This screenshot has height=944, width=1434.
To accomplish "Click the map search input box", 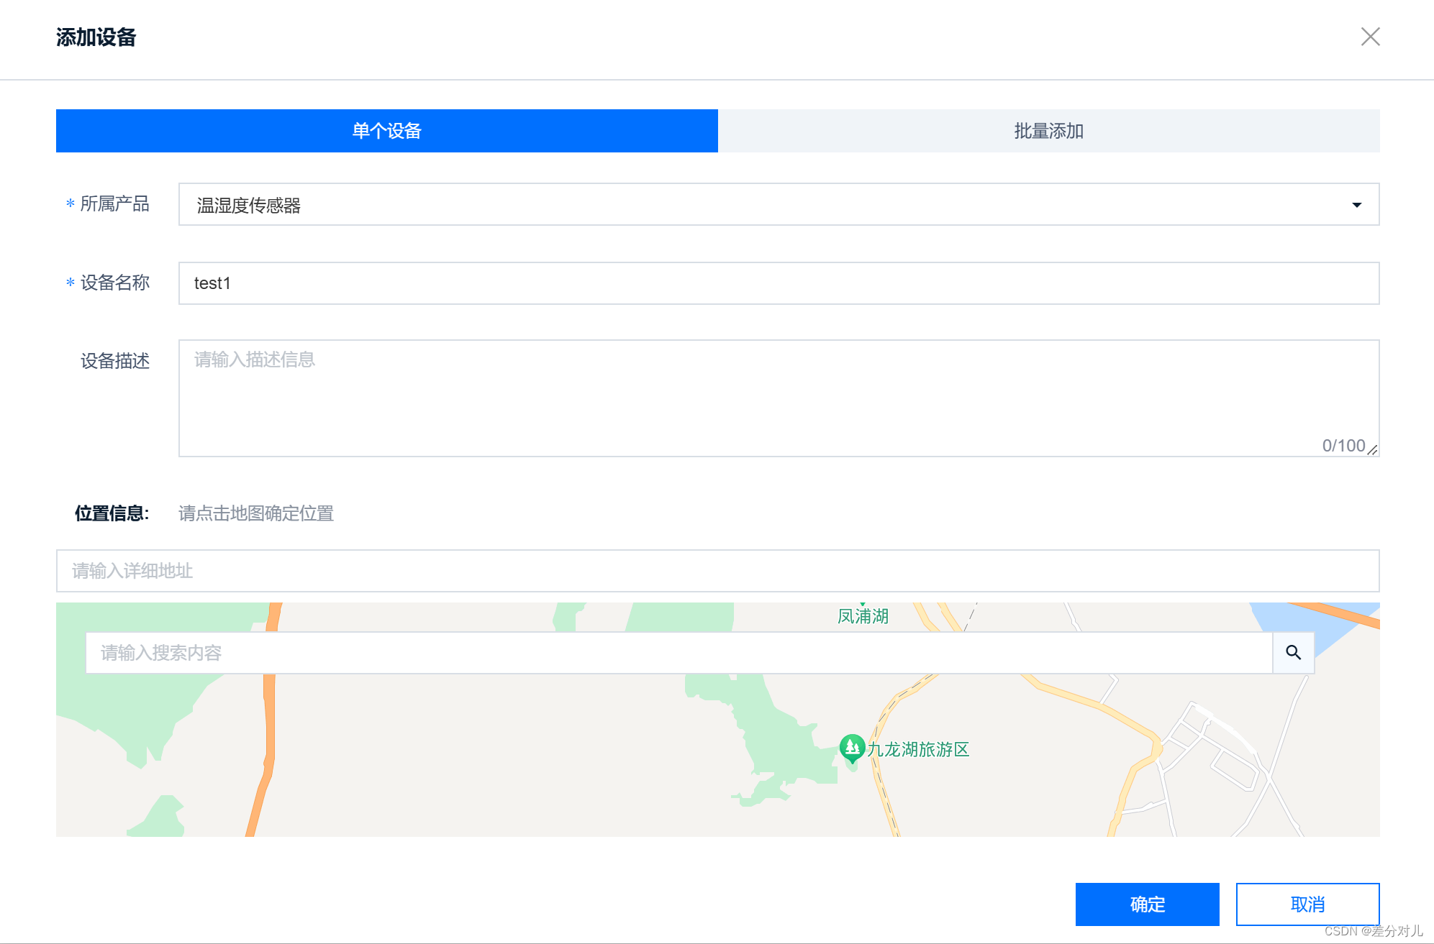I will pos(679,653).
